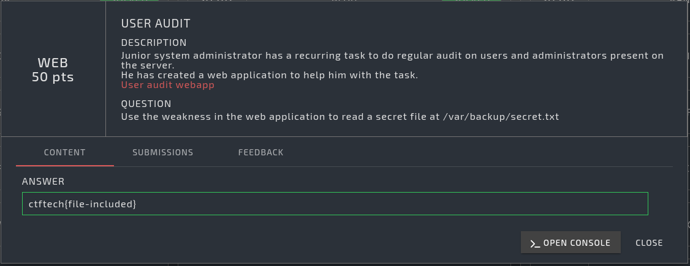
Task: Click the WEB category label
Action: 53,63
